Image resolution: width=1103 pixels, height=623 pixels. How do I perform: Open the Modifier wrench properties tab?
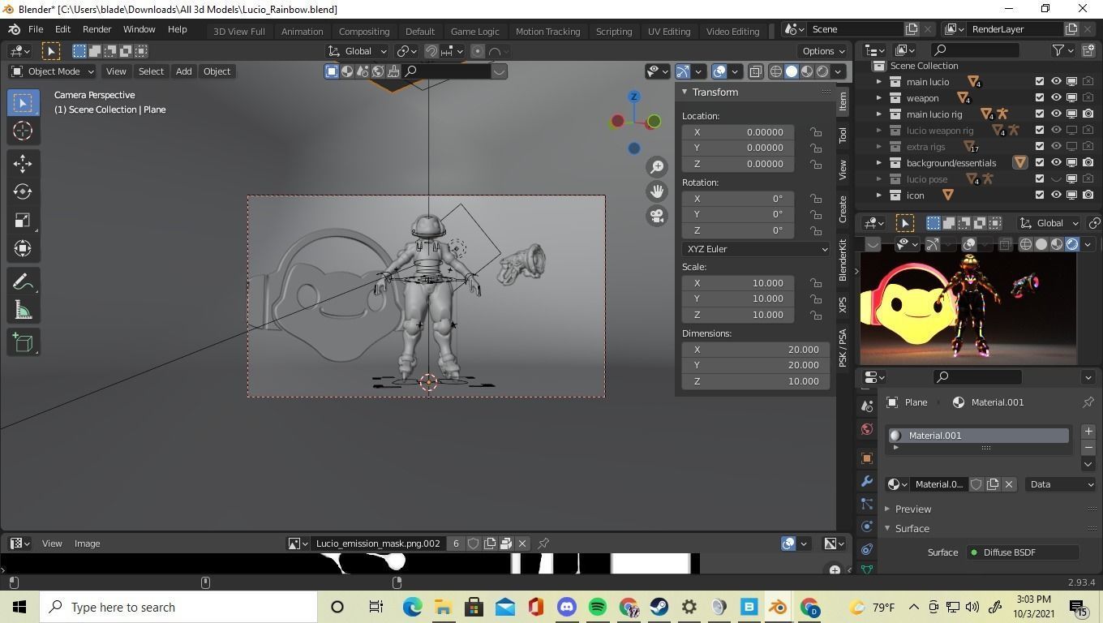867,482
